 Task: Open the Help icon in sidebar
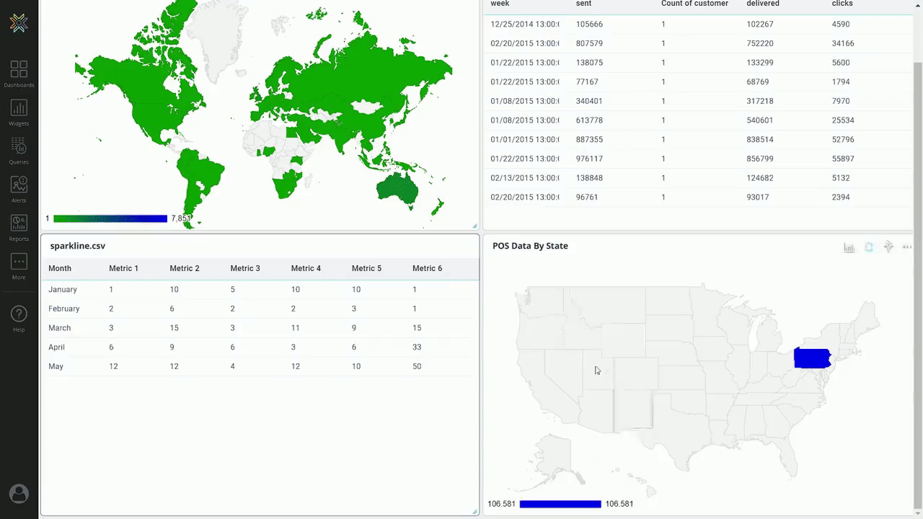pos(19,318)
